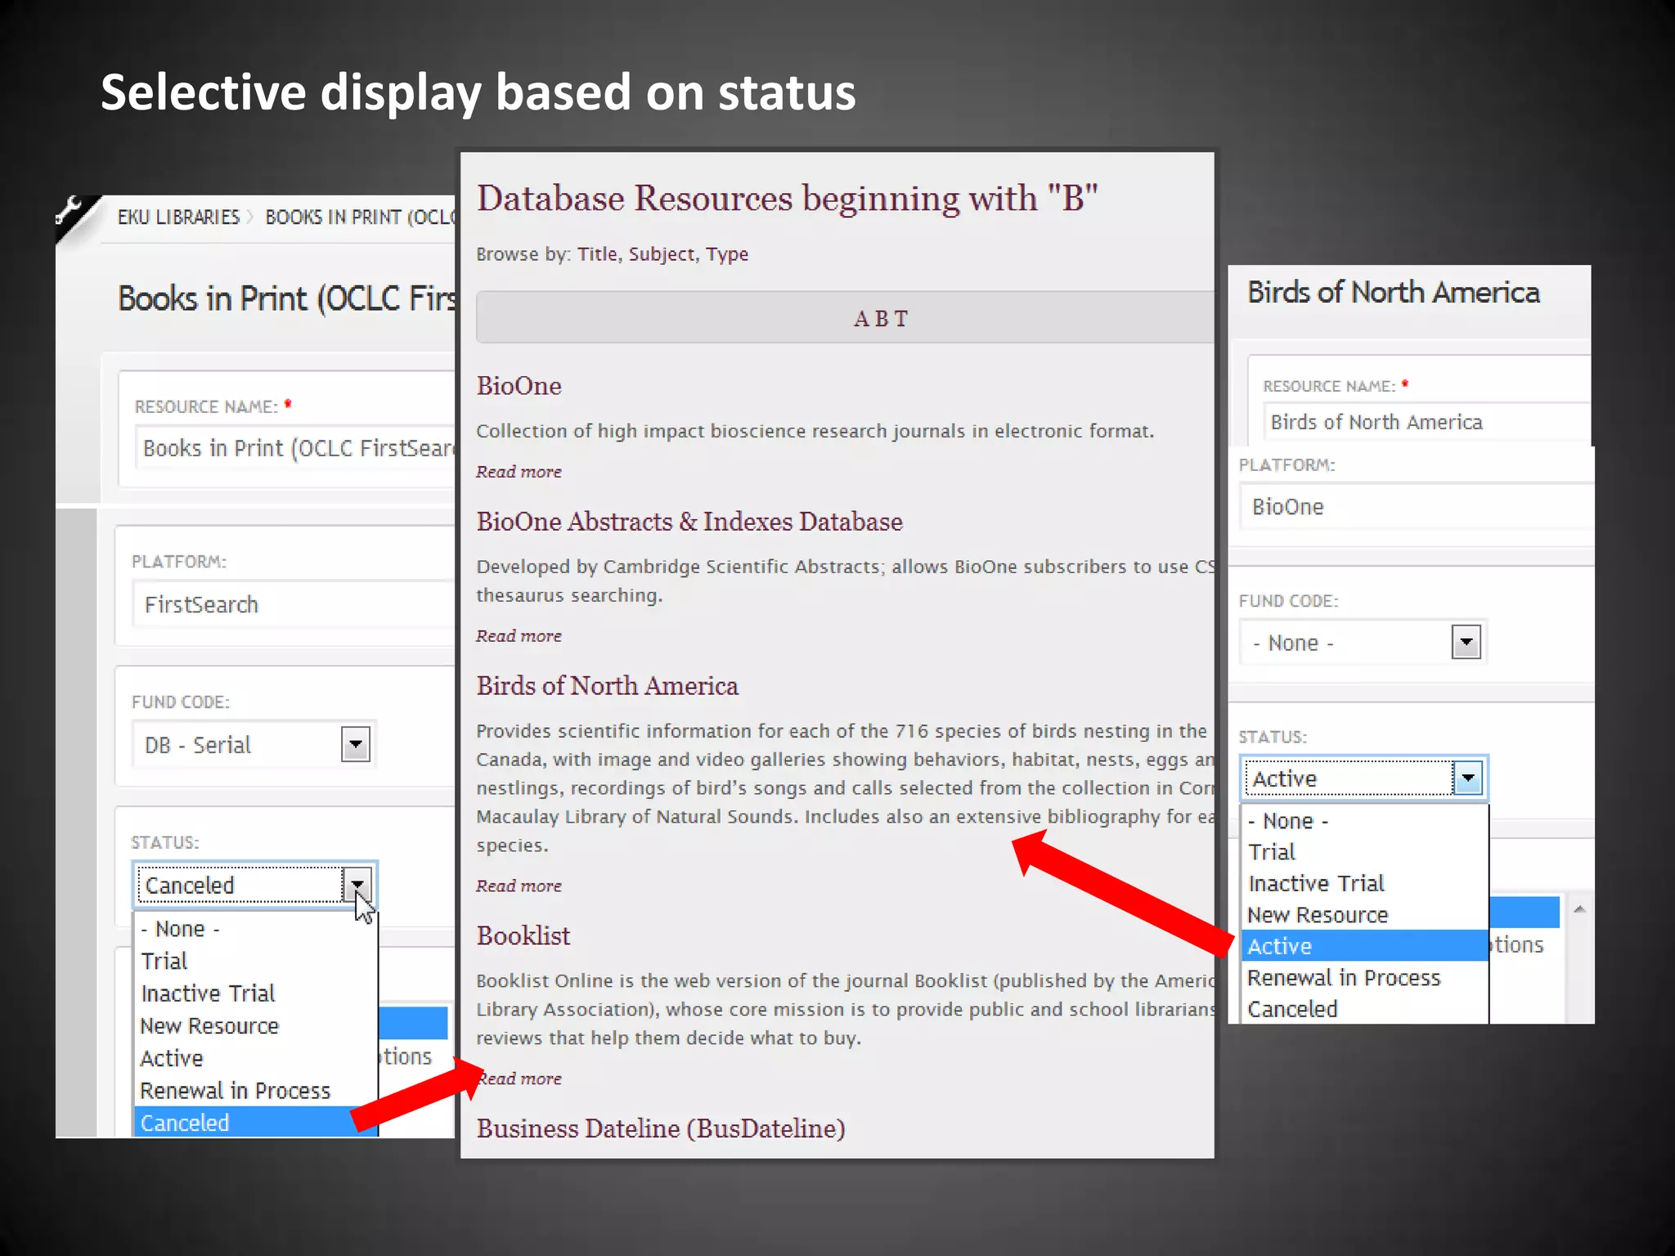The image size is (1675, 1256).
Task: Click Read more under Birds of North America
Action: pyautogui.click(x=519, y=886)
